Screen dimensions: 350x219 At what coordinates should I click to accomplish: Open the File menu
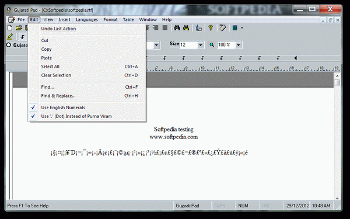[x=21, y=20]
